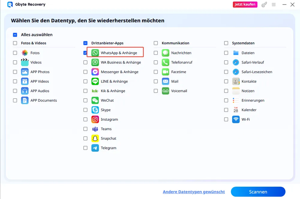Click the license key icon

[x=264, y=4]
